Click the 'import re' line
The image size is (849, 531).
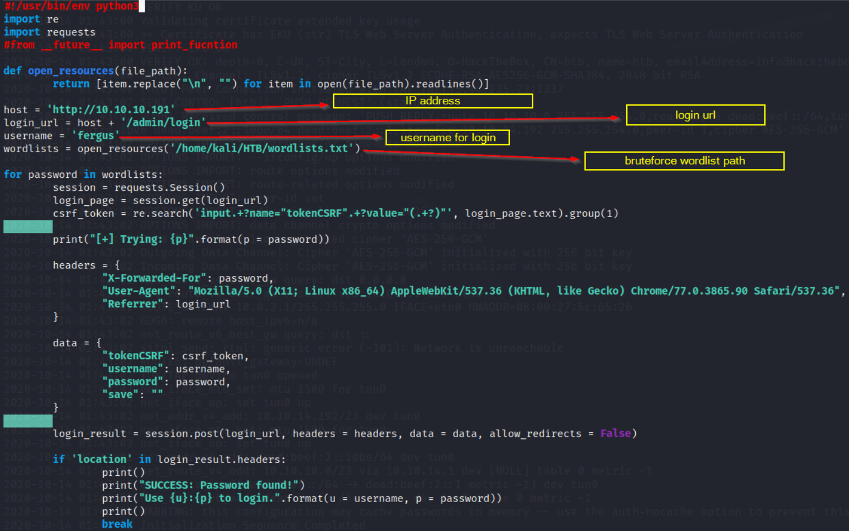31,19
